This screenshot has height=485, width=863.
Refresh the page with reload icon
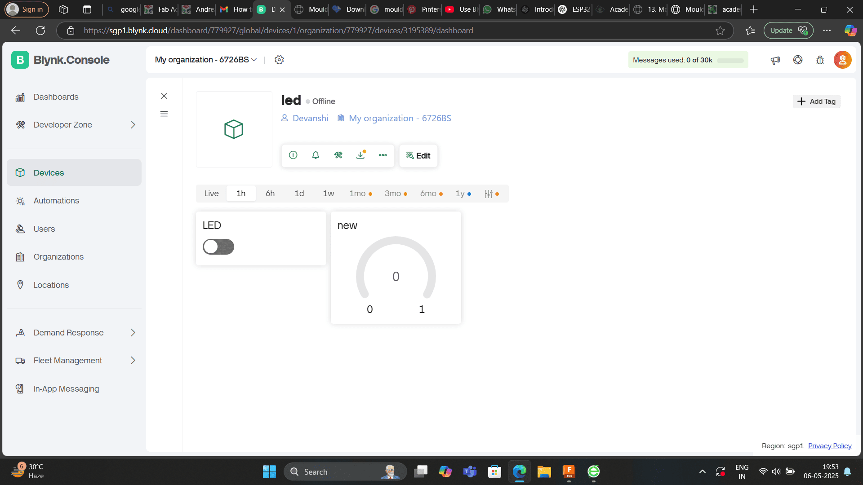(x=40, y=31)
